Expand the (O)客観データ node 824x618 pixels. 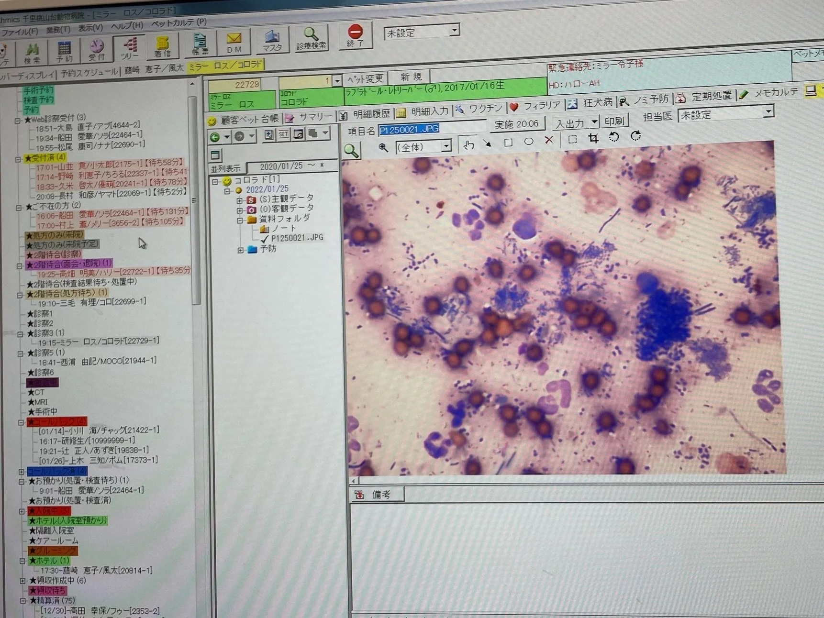coord(239,210)
